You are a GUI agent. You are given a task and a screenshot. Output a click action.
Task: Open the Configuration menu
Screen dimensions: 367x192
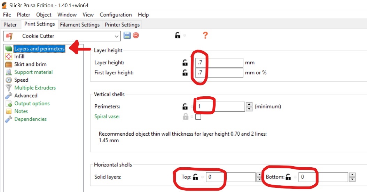(116, 15)
